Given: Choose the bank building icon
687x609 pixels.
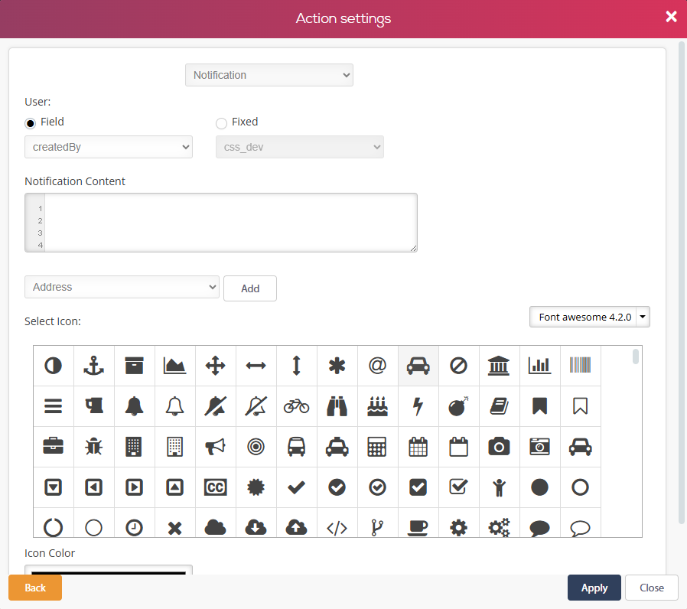Looking at the screenshot, I should [x=499, y=366].
